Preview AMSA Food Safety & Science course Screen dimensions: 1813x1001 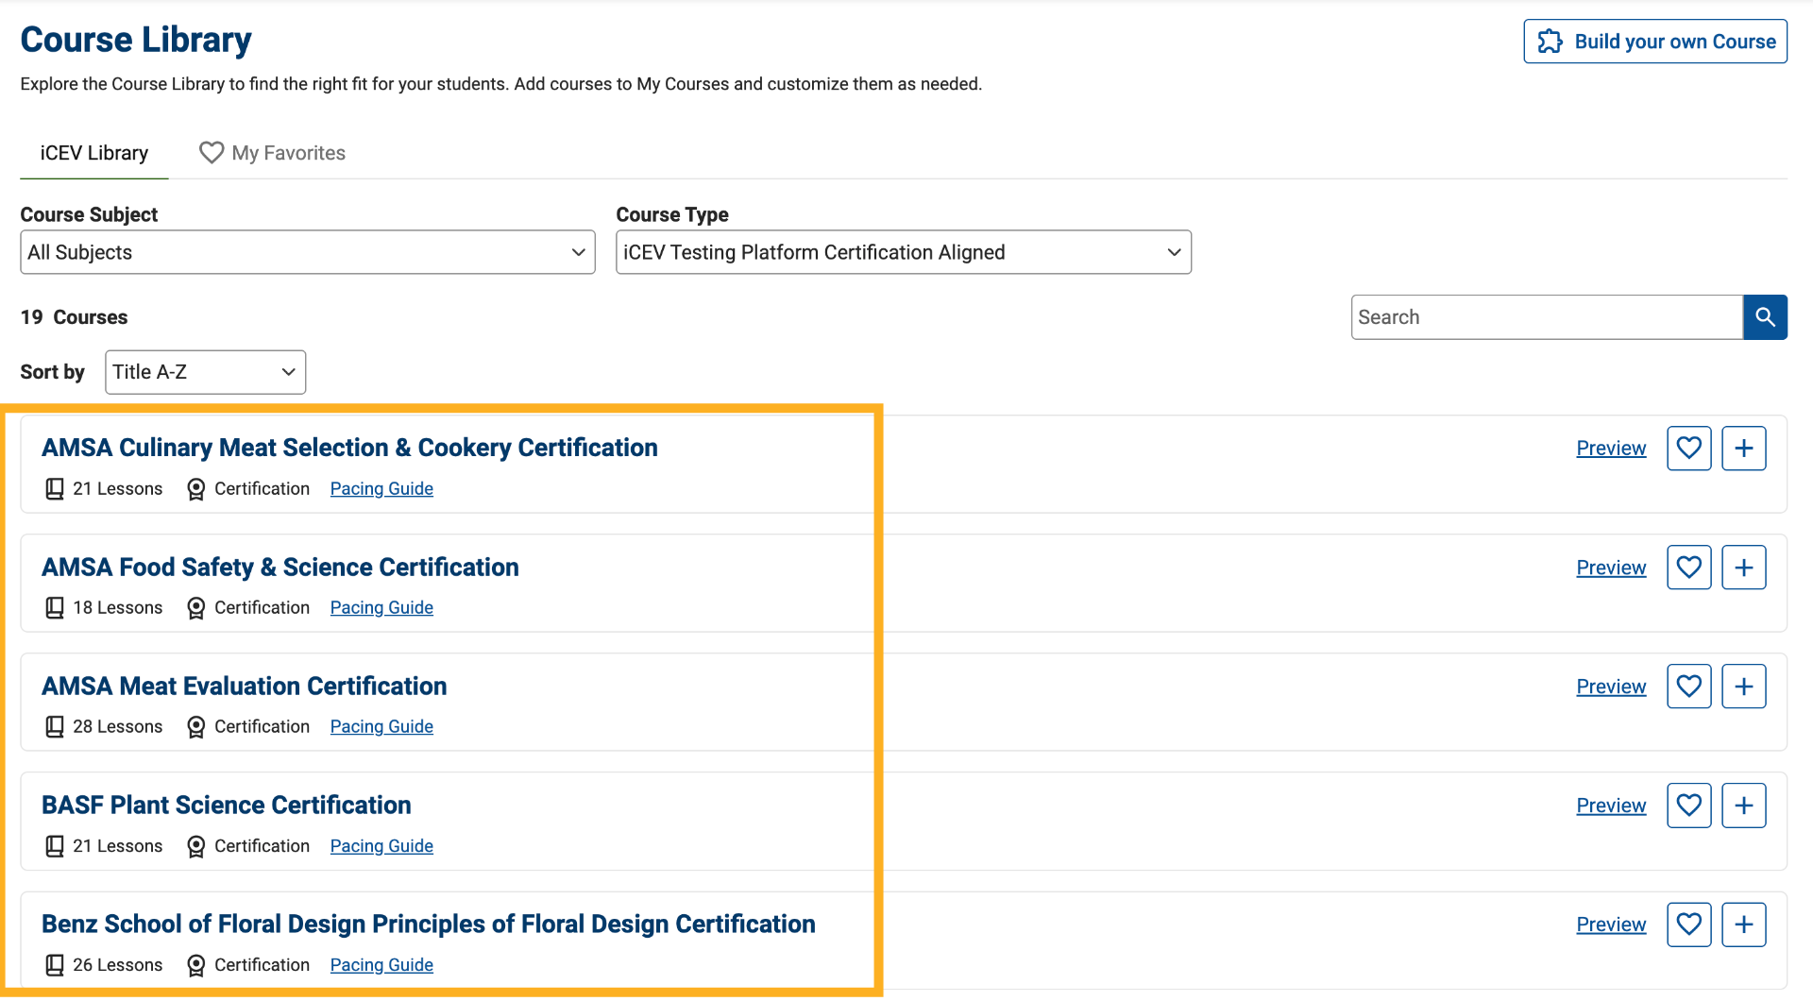point(1611,568)
